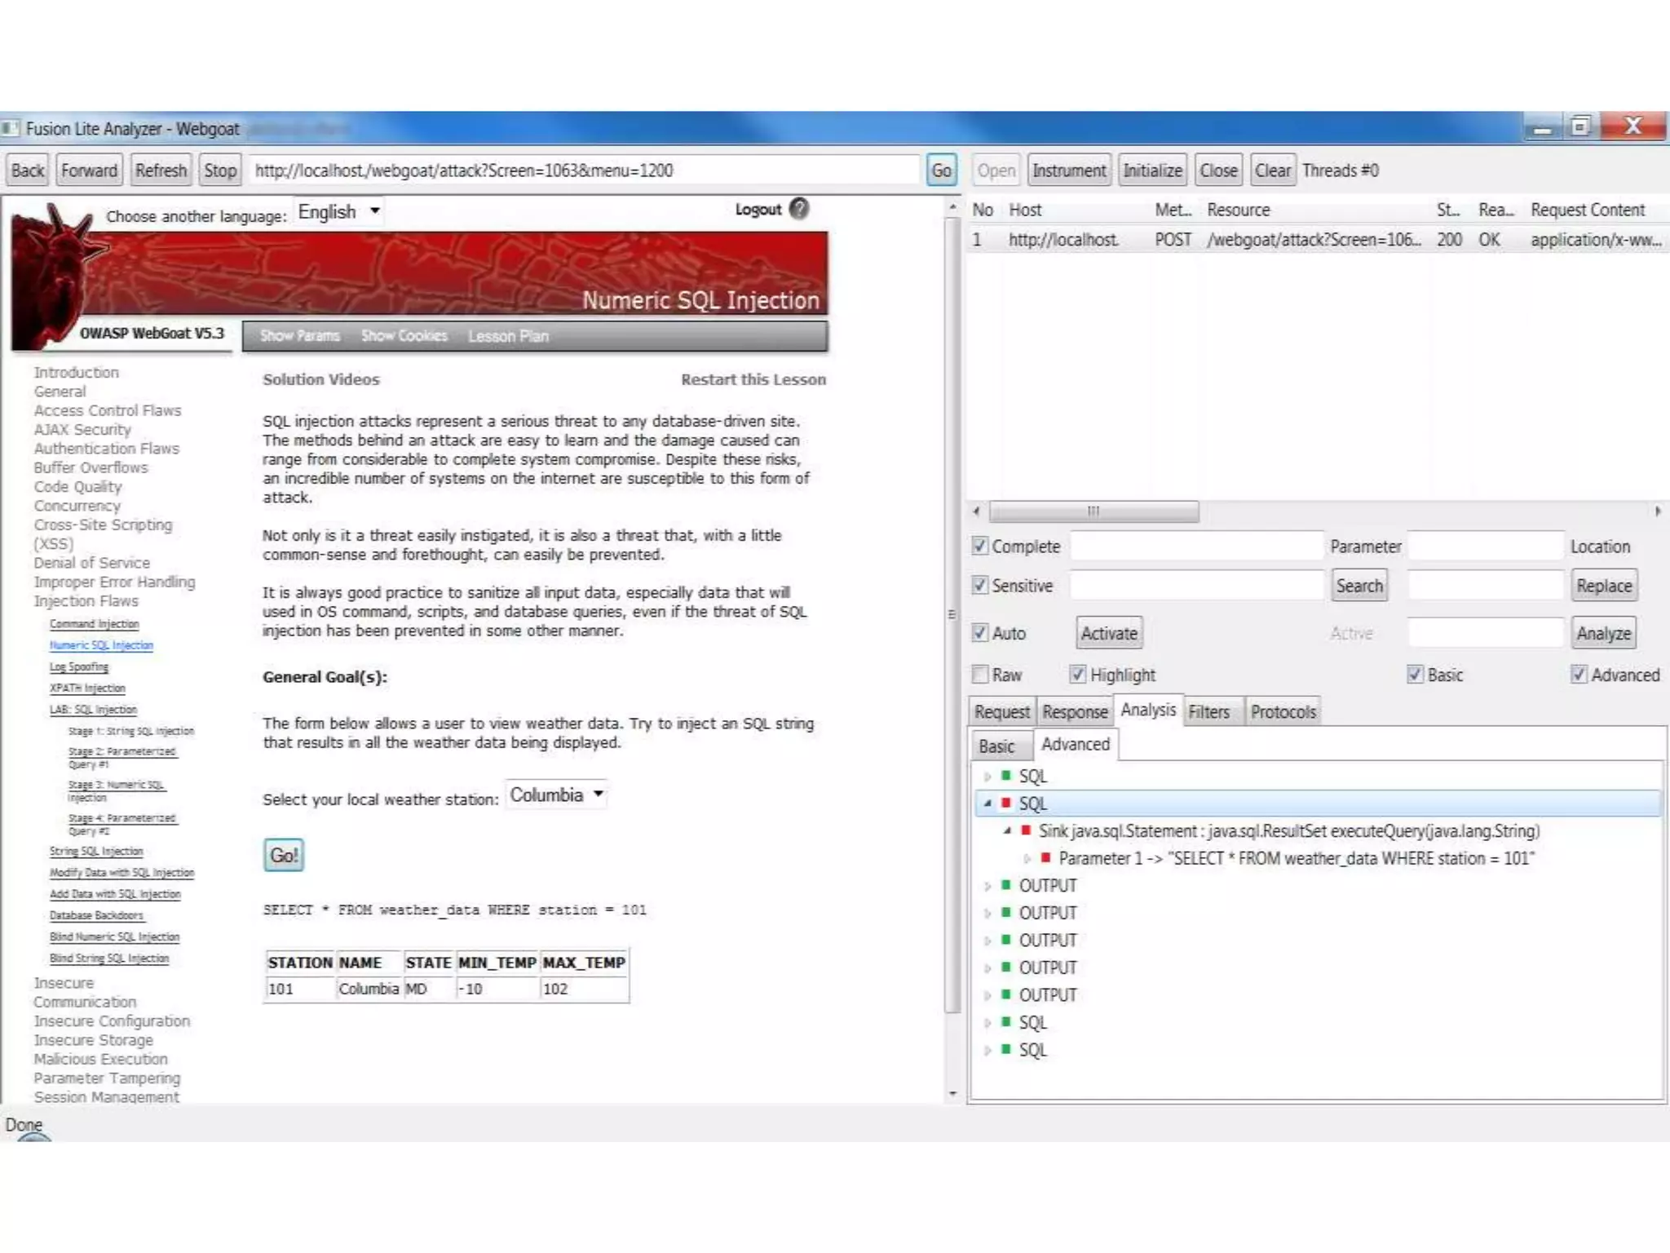1670x1253 pixels.
Task: Click the red icon beside the Parameter 1 entry
Action: pyautogui.click(x=1045, y=858)
